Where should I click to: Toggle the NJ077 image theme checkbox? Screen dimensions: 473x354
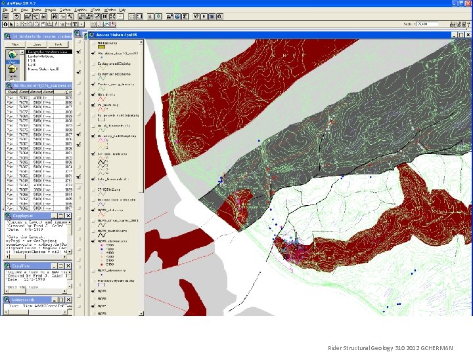[x=93, y=306]
